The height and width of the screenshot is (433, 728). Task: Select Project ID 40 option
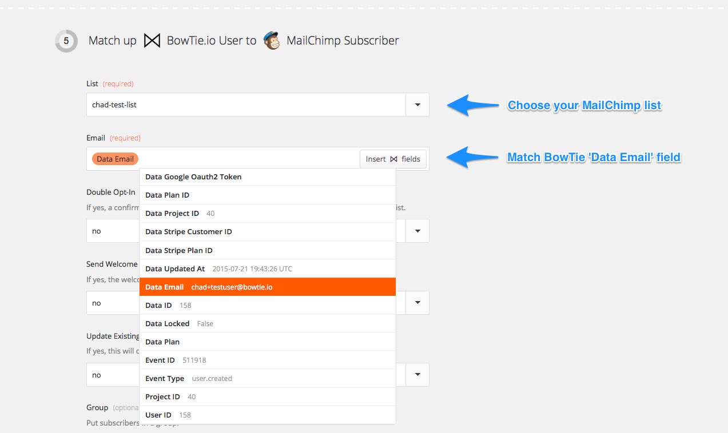click(x=268, y=396)
